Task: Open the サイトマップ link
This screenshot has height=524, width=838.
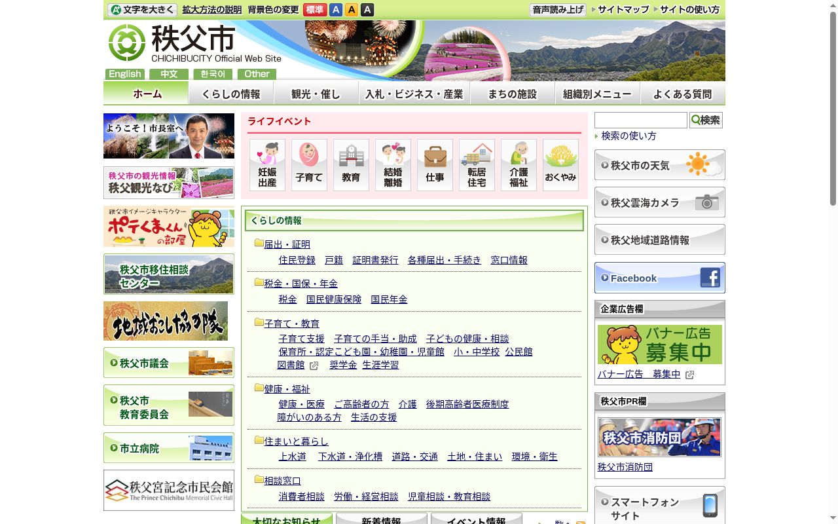Action: tap(619, 10)
